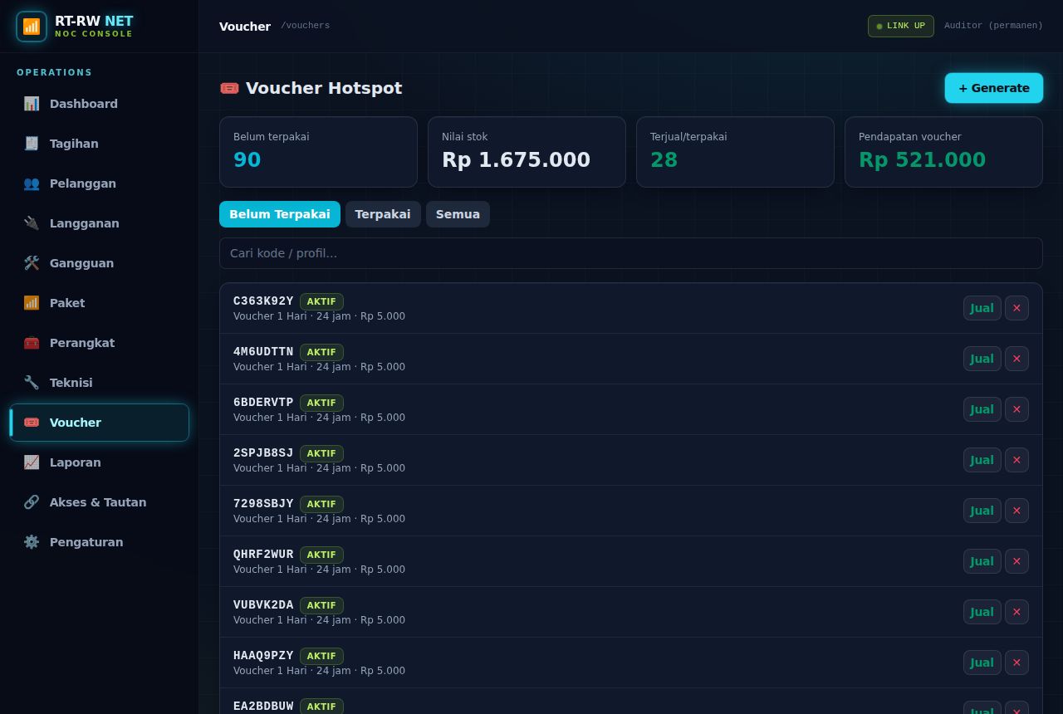1063x714 pixels.
Task: Select the Belum Terpakai filter tab
Action: (x=280, y=214)
